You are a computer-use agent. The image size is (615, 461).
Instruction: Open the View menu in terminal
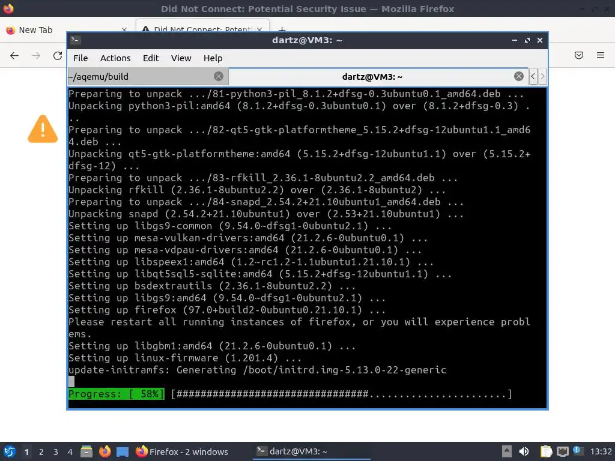pos(181,58)
